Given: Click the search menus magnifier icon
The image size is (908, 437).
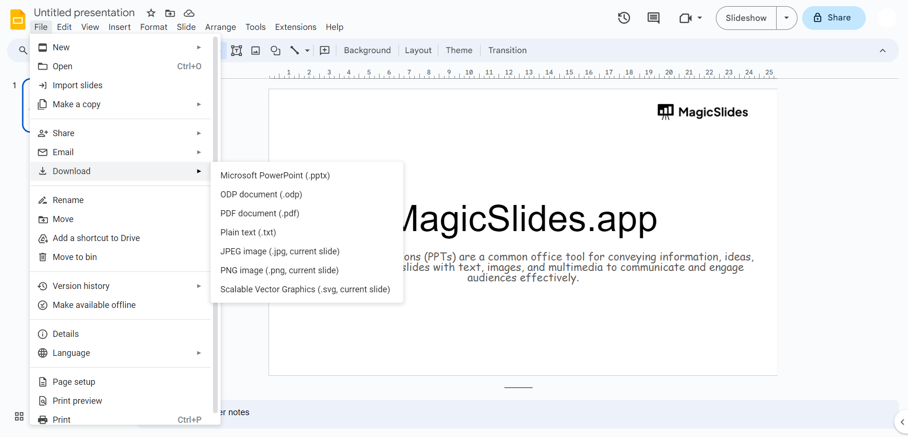Looking at the screenshot, I should 23,50.
